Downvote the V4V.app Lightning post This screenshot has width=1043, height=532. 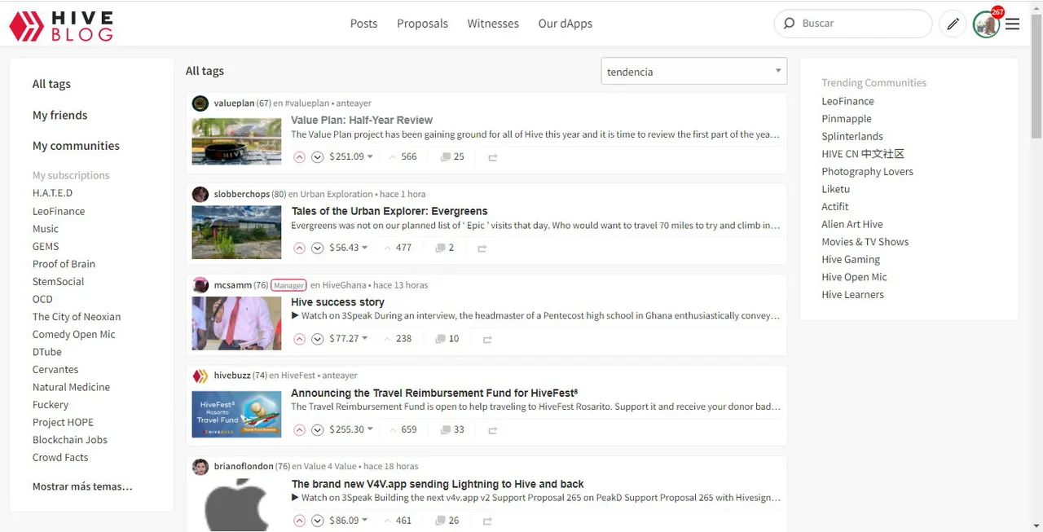[318, 521]
